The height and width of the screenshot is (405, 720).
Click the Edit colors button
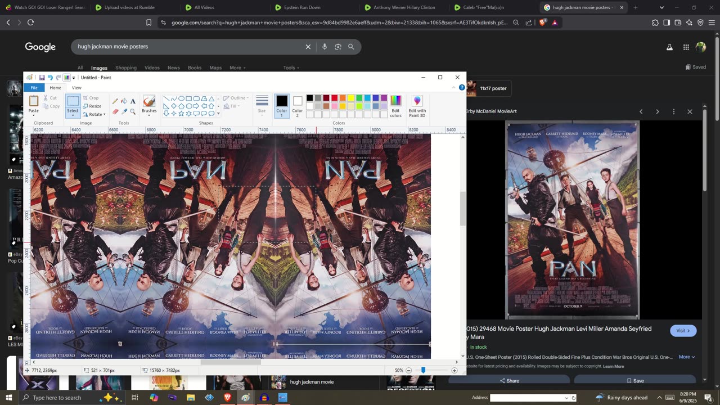point(396,106)
